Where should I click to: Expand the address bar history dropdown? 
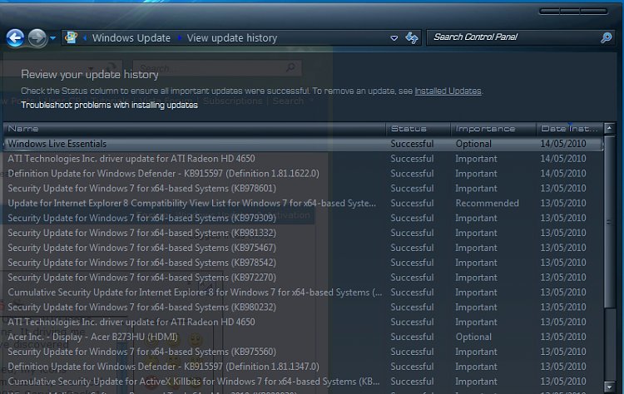point(394,38)
